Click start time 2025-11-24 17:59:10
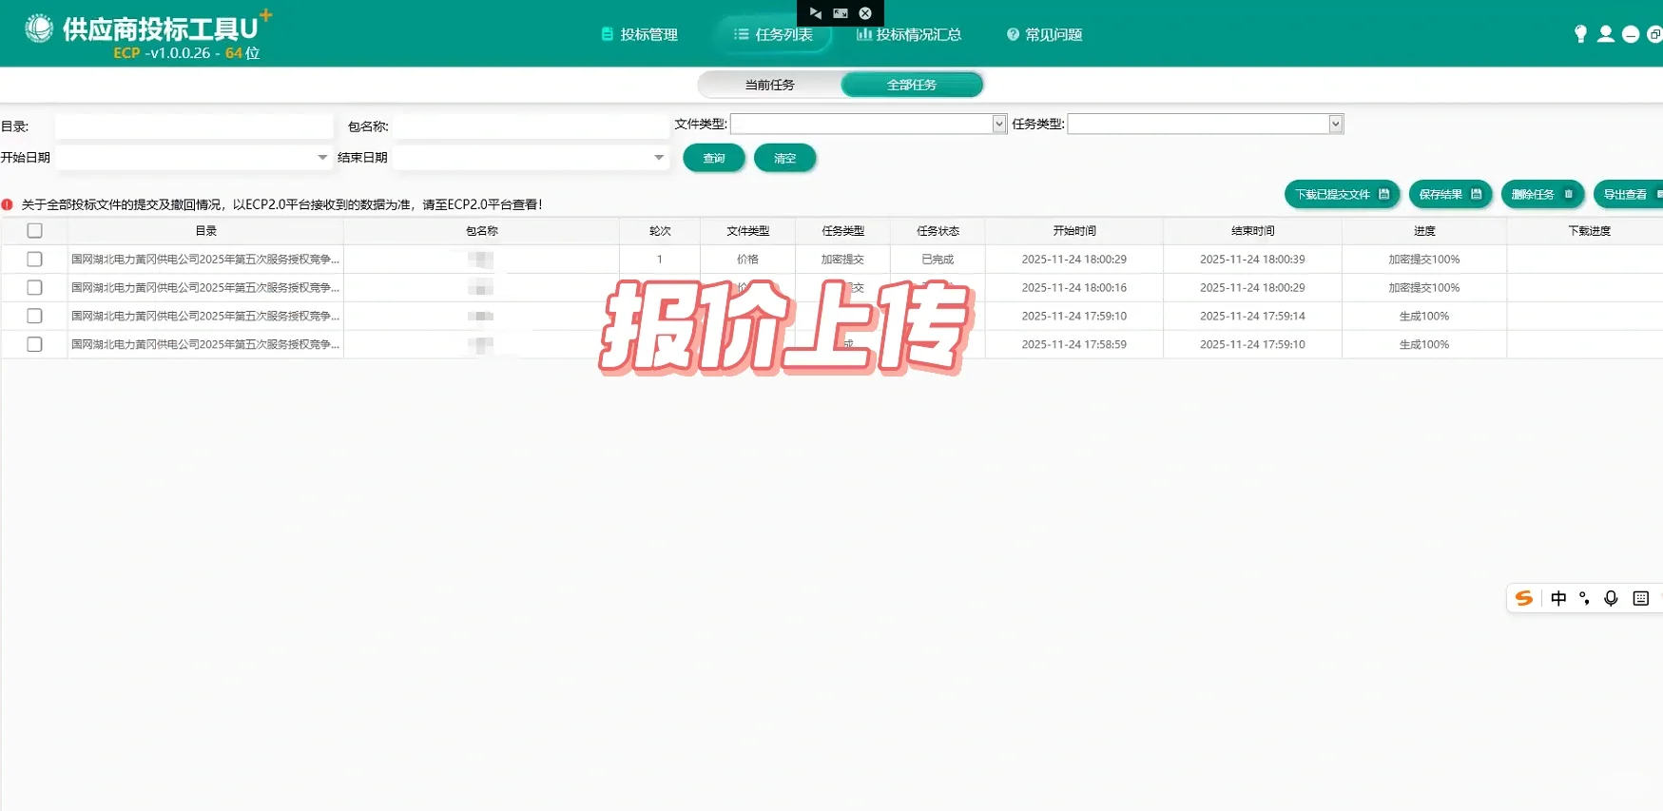This screenshot has width=1663, height=811. [x=1074, y=317]
